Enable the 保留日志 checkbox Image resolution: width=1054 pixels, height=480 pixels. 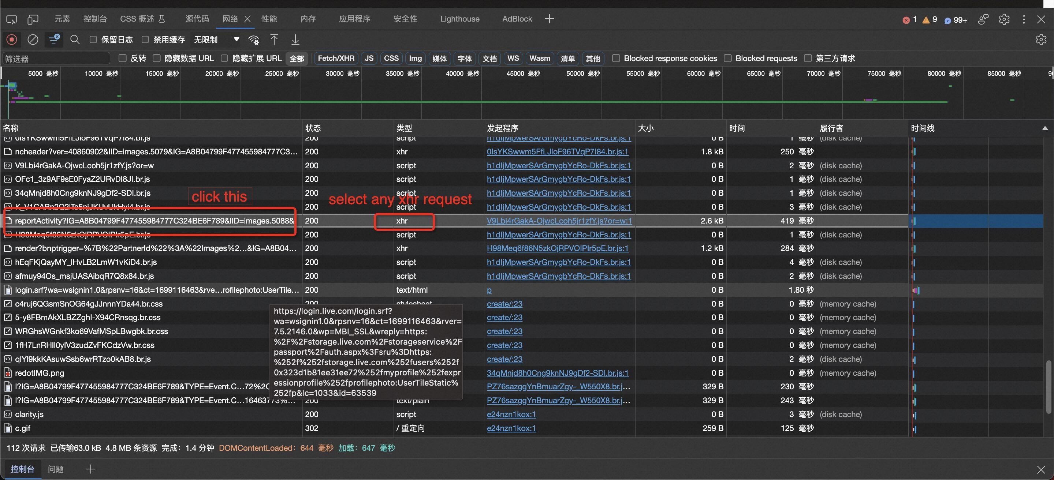(93, 40)
